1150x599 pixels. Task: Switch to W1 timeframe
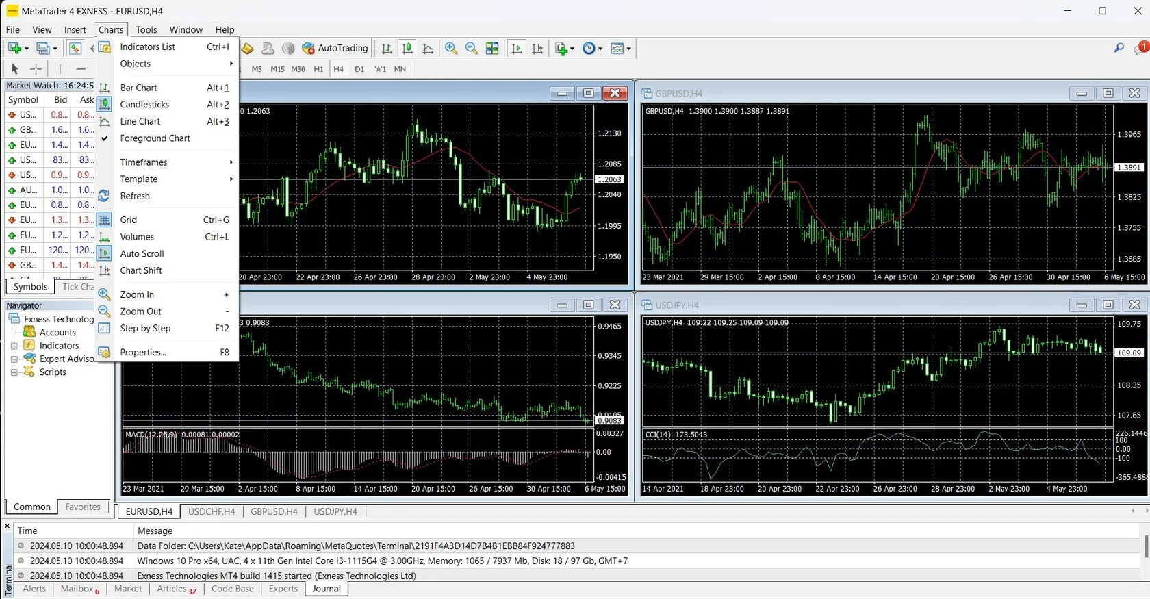click(x=381, y=69)
